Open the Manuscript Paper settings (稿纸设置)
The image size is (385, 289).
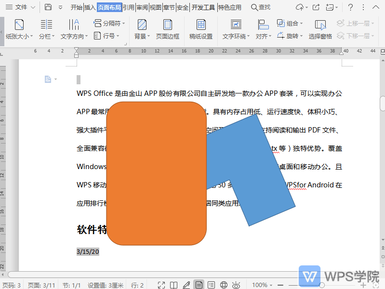(x=200, y=29)
